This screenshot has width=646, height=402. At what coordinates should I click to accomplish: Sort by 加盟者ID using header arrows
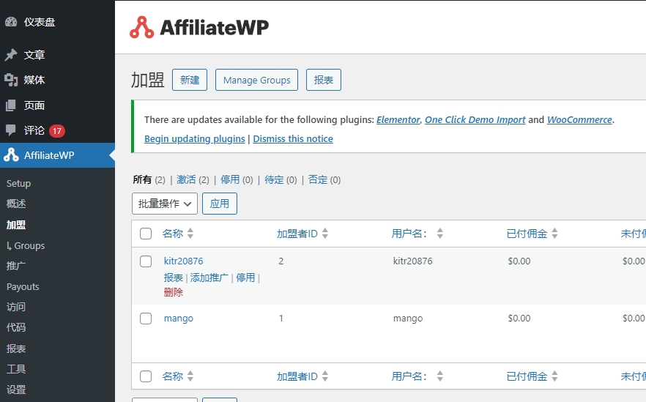click(x=325, y=234)
